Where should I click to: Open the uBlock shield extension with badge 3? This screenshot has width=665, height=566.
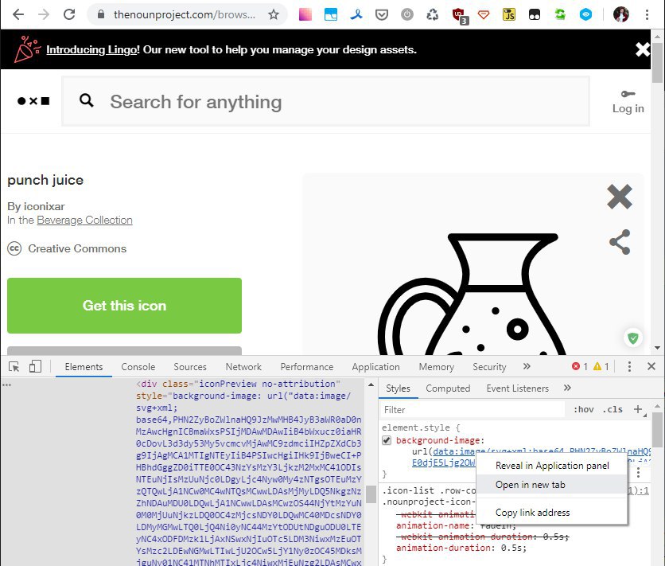459,16
